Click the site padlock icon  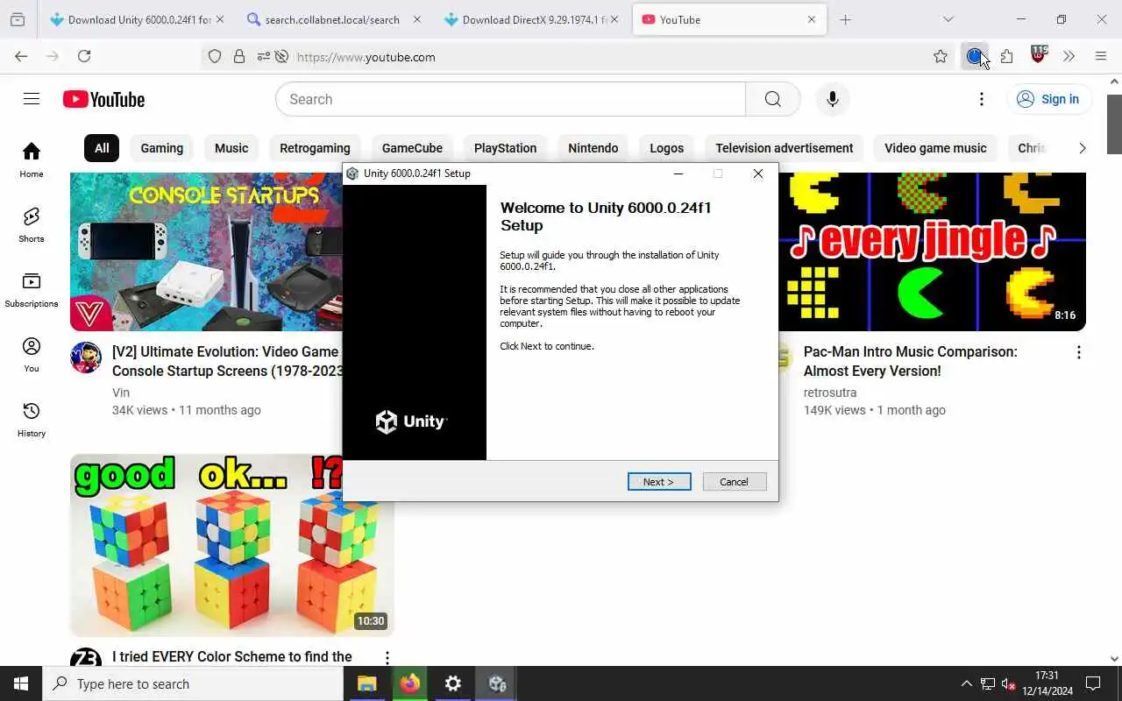point(238,56)
